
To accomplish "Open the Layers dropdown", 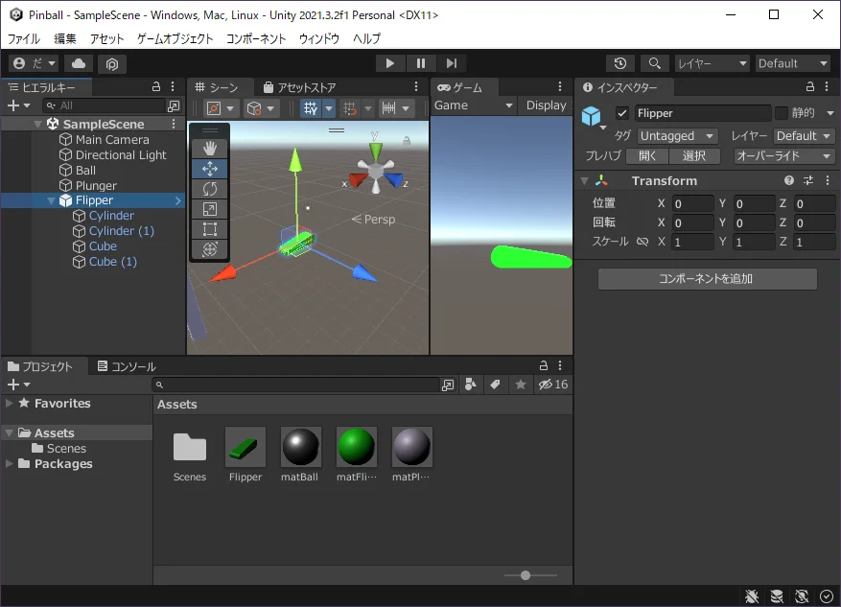I will [x=712, y=64].
